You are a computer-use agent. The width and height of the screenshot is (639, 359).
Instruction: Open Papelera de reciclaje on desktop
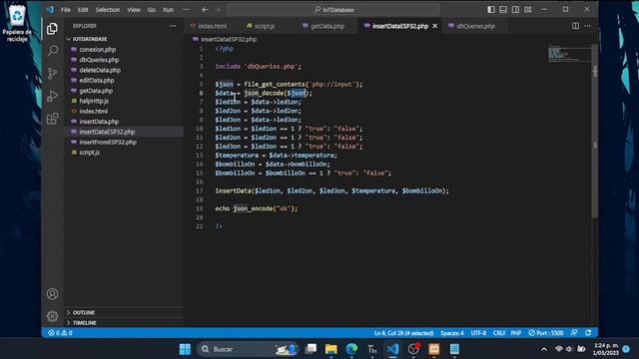17,23
